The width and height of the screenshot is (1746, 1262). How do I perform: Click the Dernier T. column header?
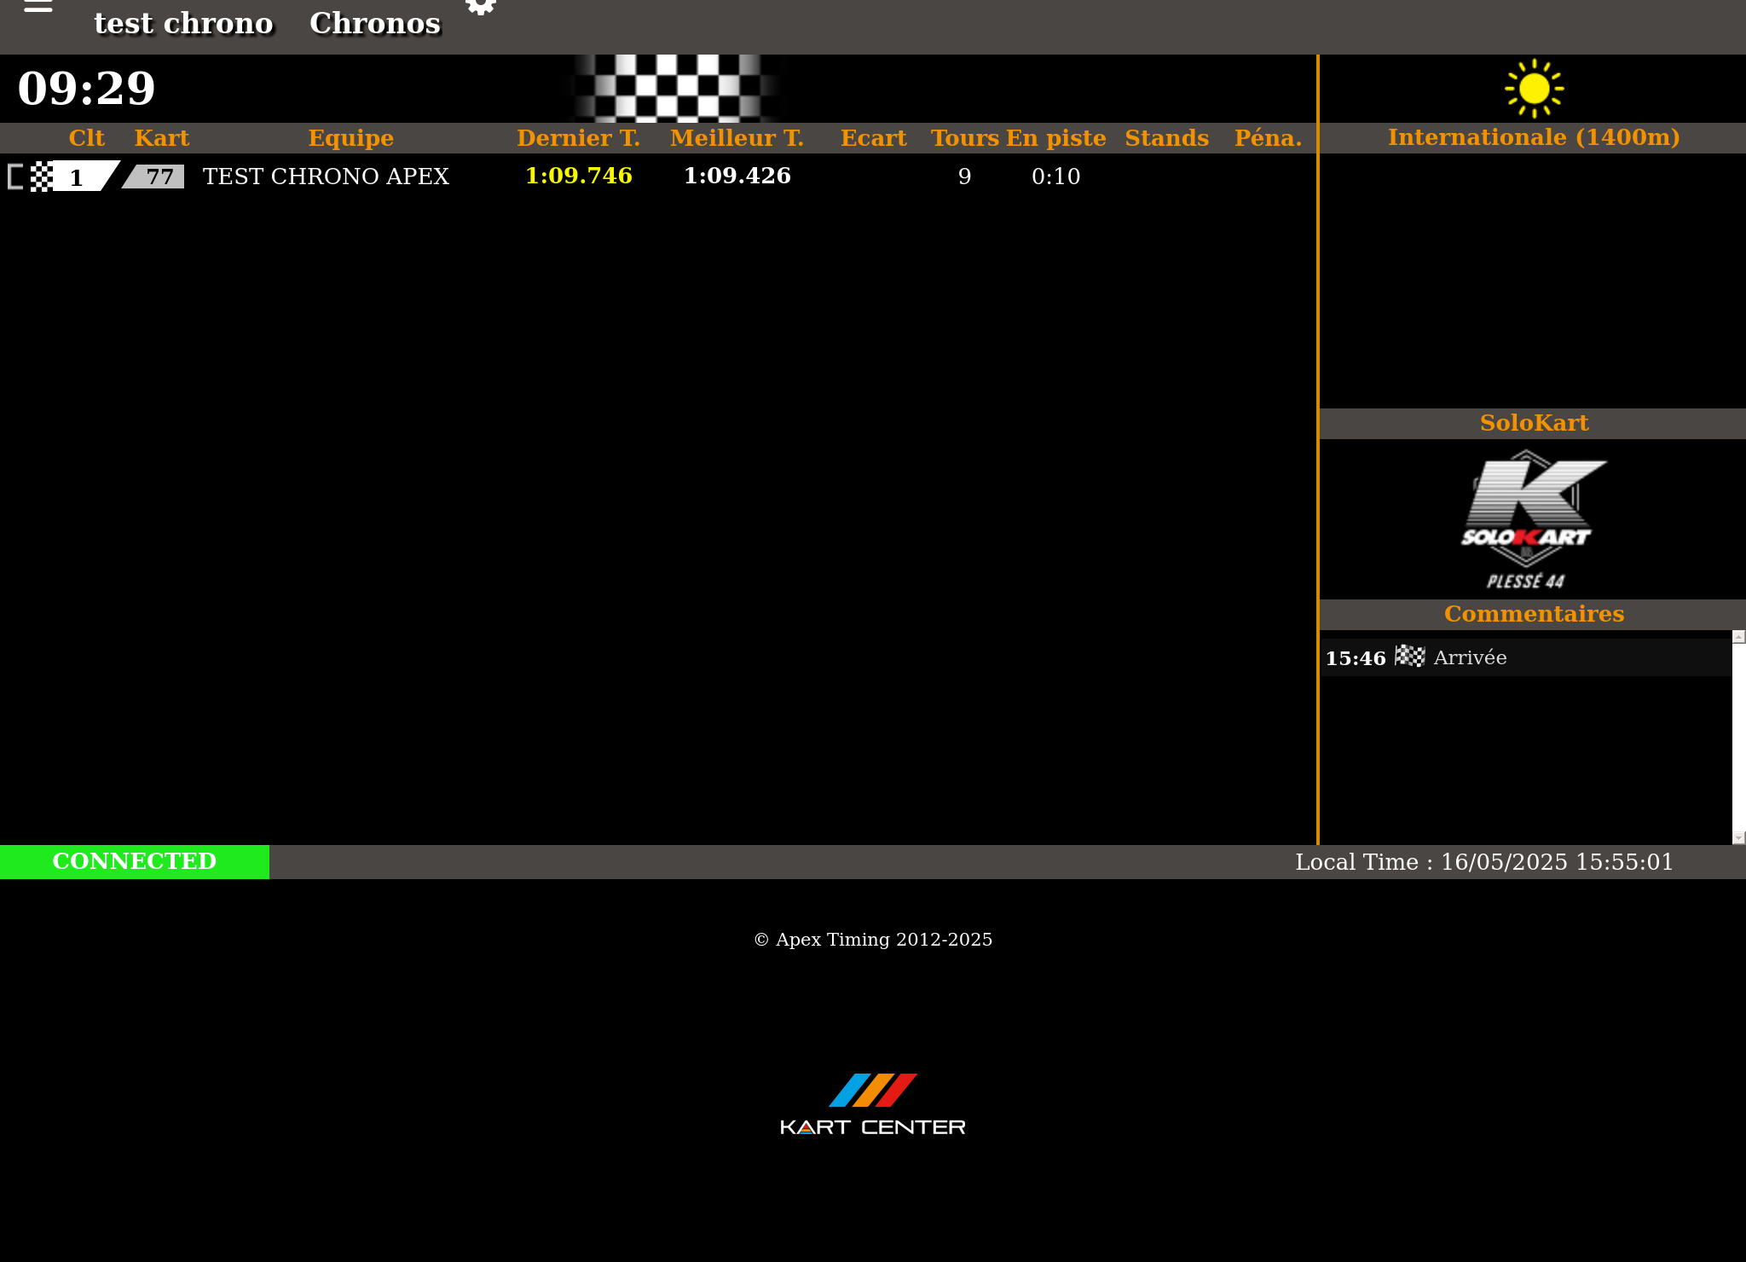578,138
